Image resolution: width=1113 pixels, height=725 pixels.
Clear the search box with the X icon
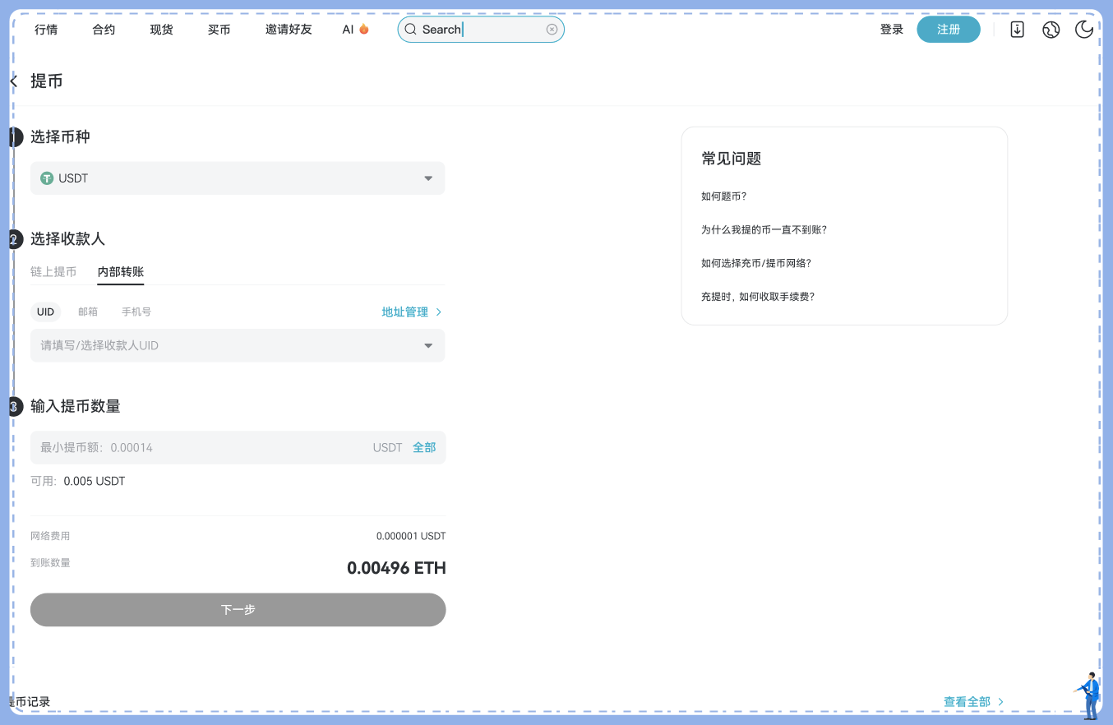tap(552, 30)
